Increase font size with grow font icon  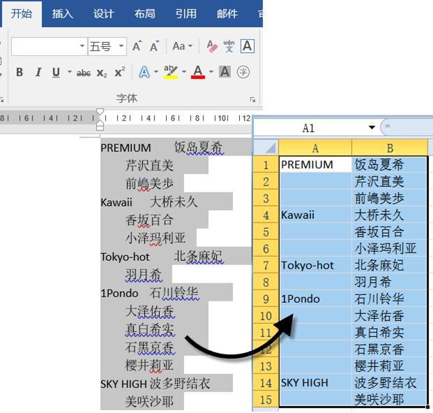pyautogui.click(x=137, y=46)
